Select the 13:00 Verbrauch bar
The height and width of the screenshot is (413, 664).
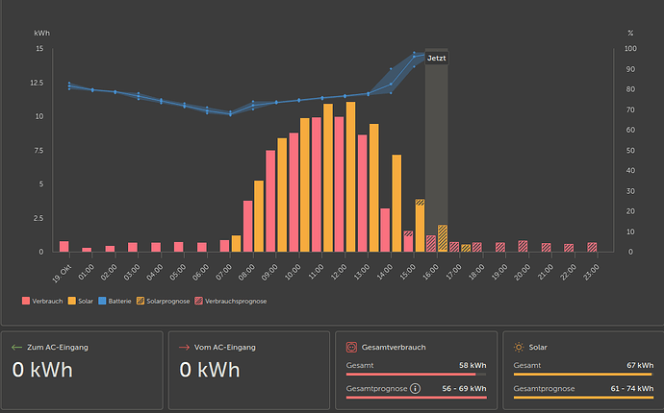coord(363,193)
